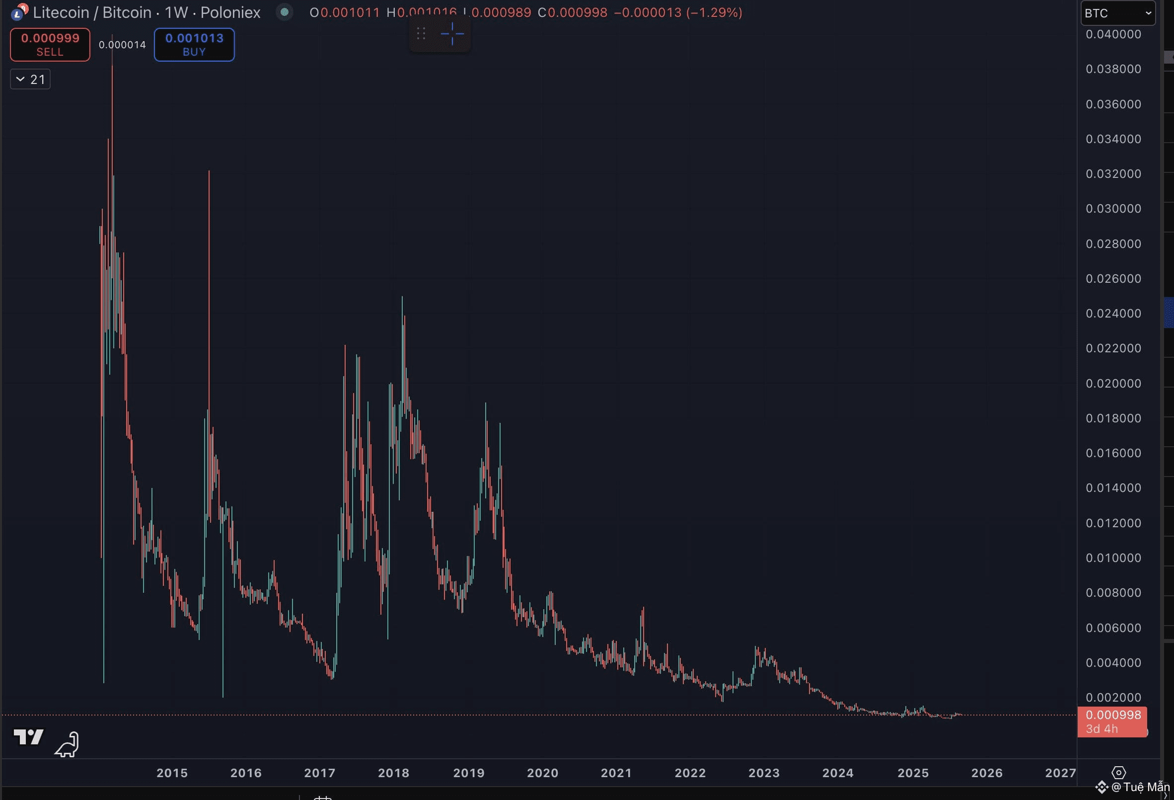
Task: Click the dinosaur icon beside TradingView logo
Action: point(67,744)
